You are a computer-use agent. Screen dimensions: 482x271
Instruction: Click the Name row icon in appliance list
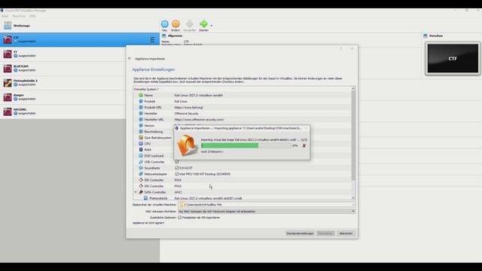coord(141,96)
